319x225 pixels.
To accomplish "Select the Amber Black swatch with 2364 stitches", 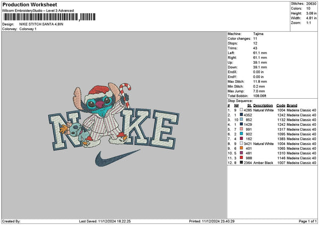I will click(241, 163).
